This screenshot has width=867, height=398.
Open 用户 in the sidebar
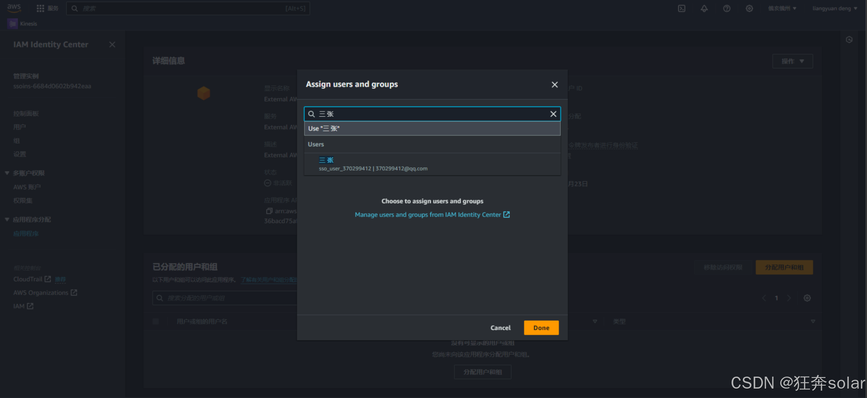click(x=20, y=127)
